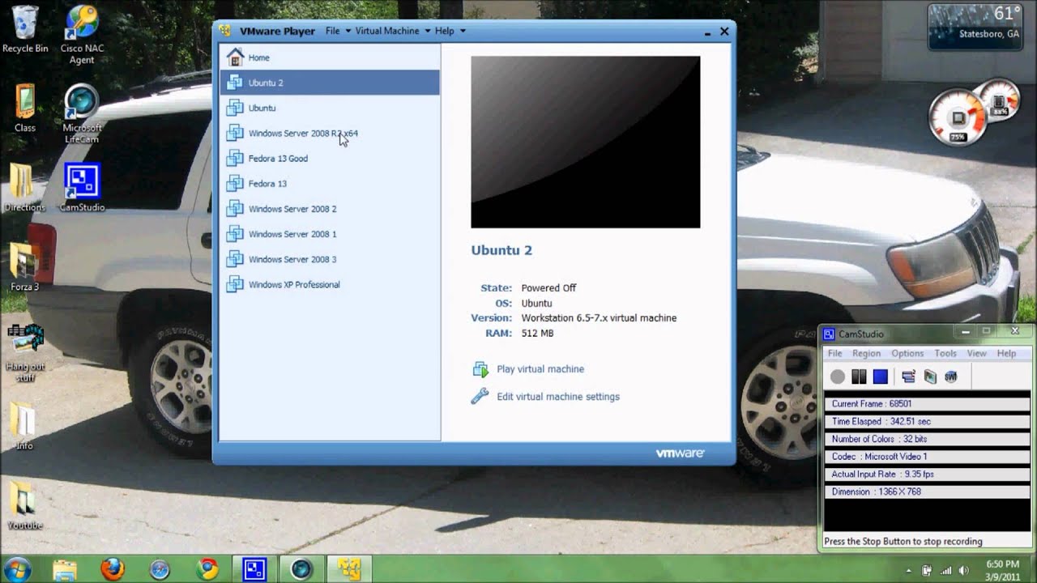Open LifeCam from the taskbar
This screenshot has height=583, width=1037.
click(301, 569)
